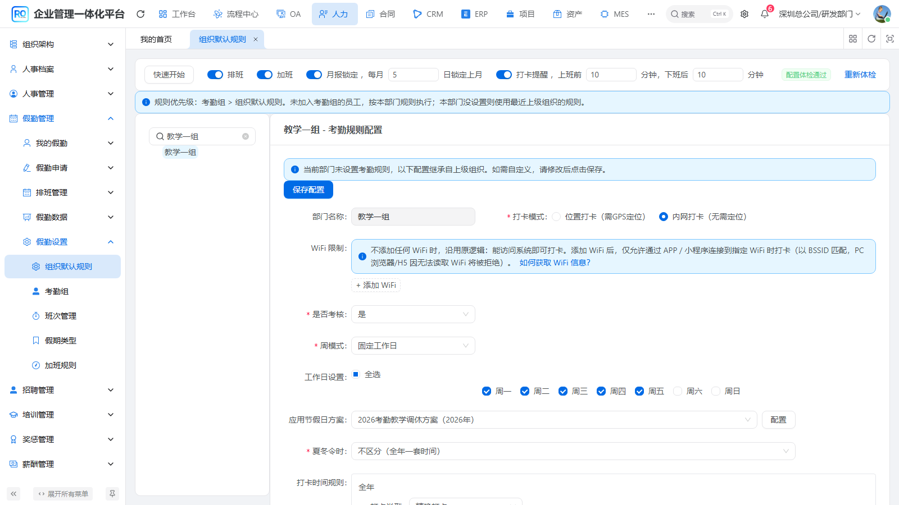Toggle the 加班 switch
This screenshot has width=899, height=505.
265,75
